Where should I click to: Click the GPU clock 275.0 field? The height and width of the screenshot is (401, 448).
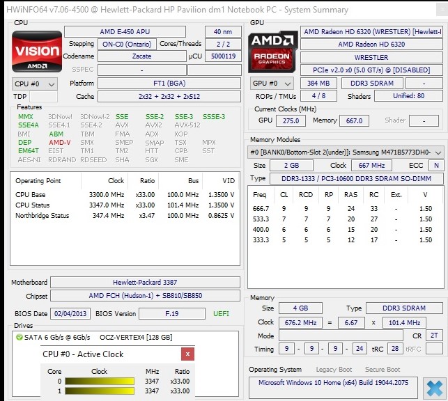click(291, 120)
